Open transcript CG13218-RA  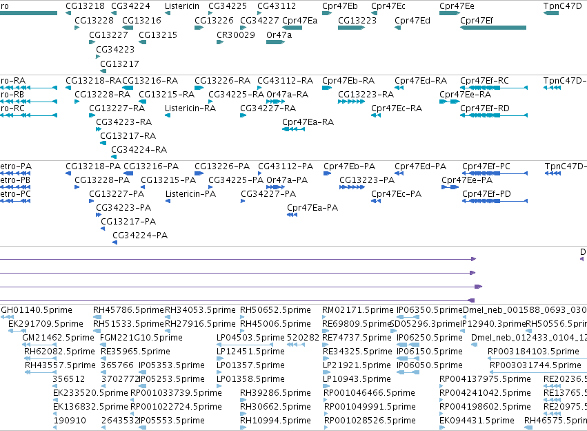(93, 81)
